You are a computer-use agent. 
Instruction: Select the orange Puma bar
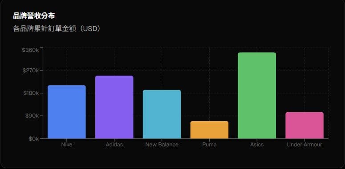(x=209, y=130)
